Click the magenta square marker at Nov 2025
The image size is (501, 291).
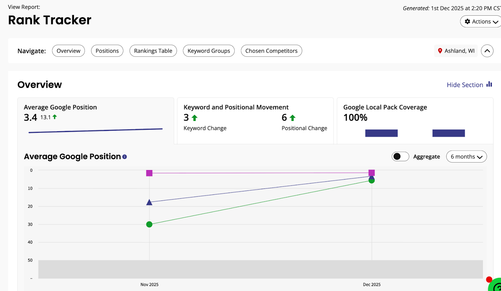[x=149, y=173]
